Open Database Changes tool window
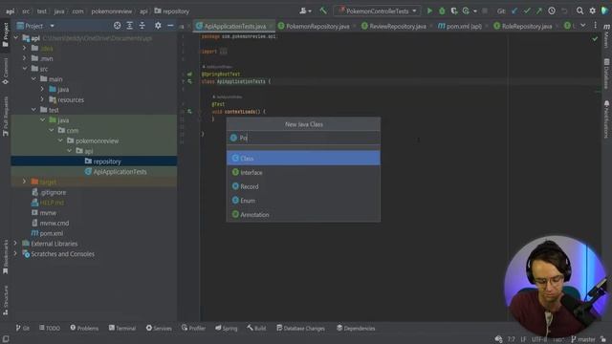The image size is (612, 344). pos(300,328)
